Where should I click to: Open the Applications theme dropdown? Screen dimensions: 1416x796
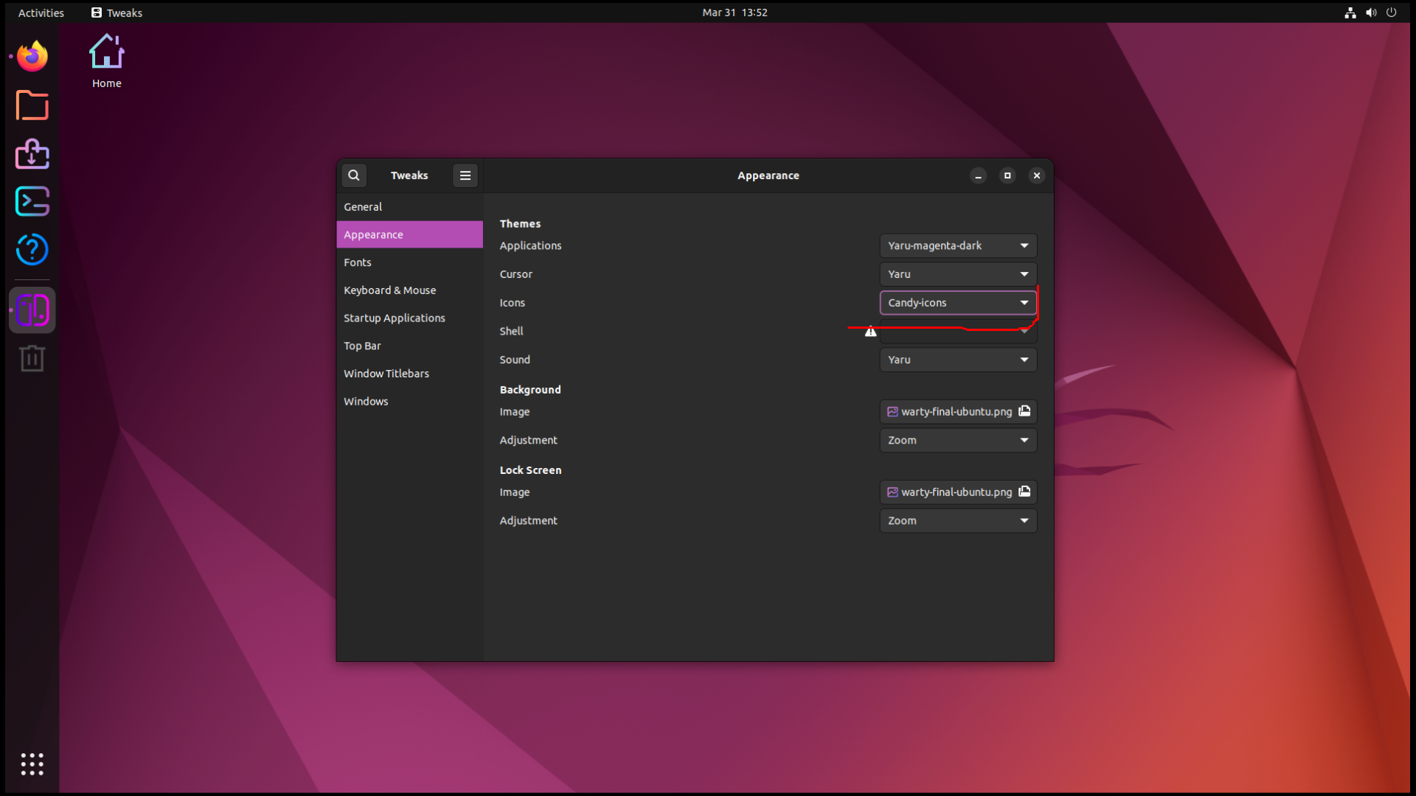pyautogui.click(x=959, y=245)
